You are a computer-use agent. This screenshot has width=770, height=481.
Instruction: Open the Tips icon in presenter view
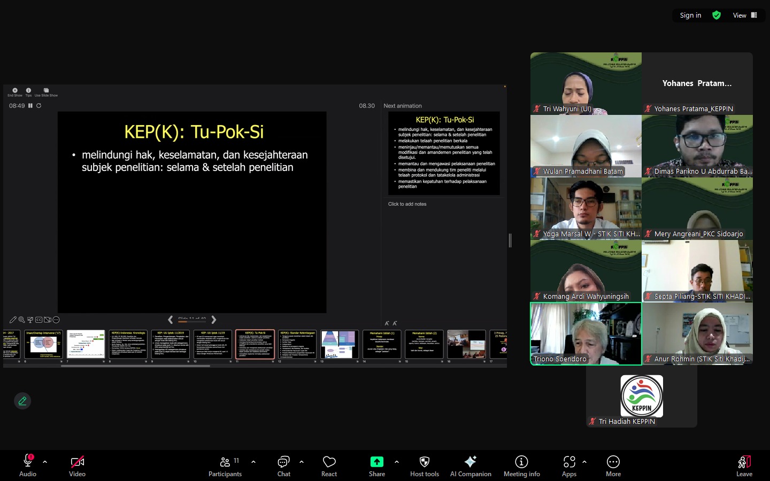(x=28, y=92)
